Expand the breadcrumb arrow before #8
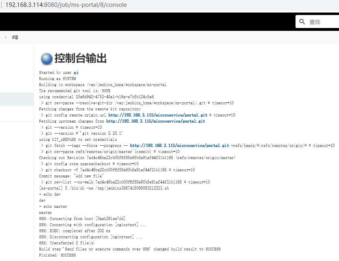This screenshot has height=261, width=339. (6, 37)
